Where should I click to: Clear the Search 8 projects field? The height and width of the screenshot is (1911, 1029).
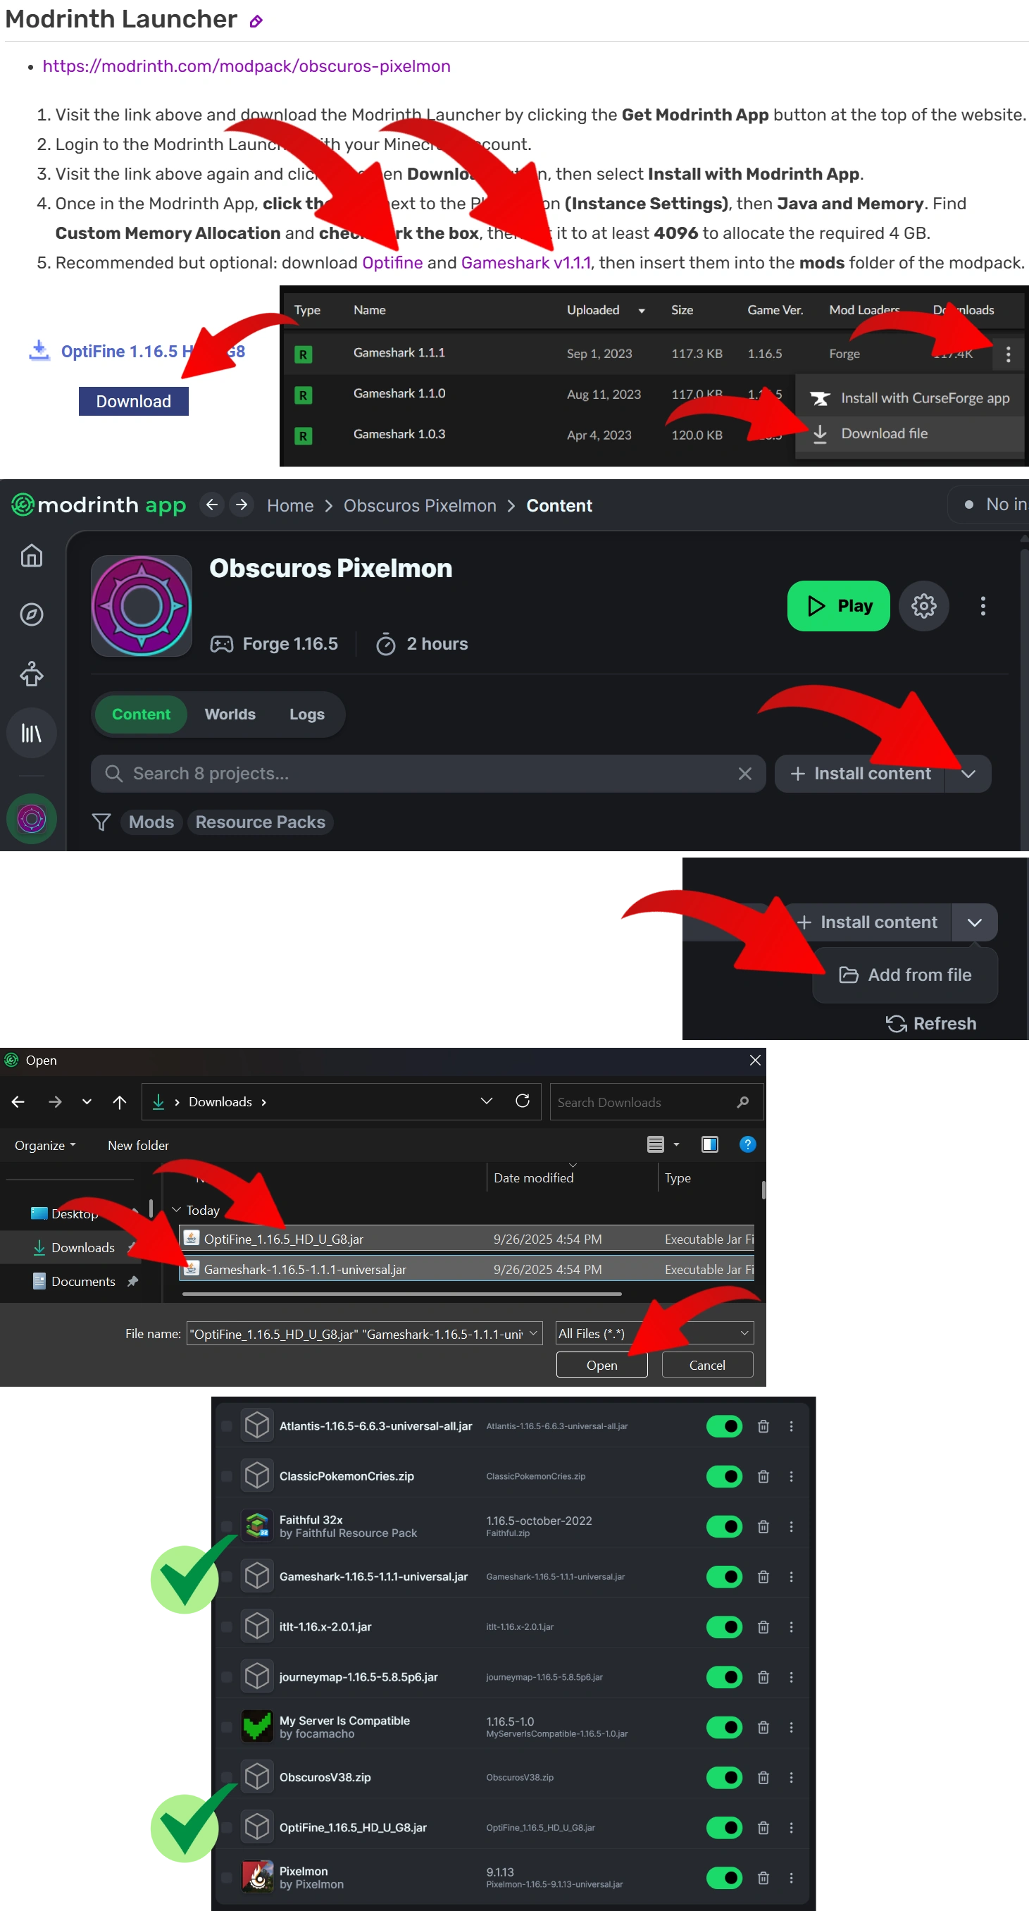(745, 774)
